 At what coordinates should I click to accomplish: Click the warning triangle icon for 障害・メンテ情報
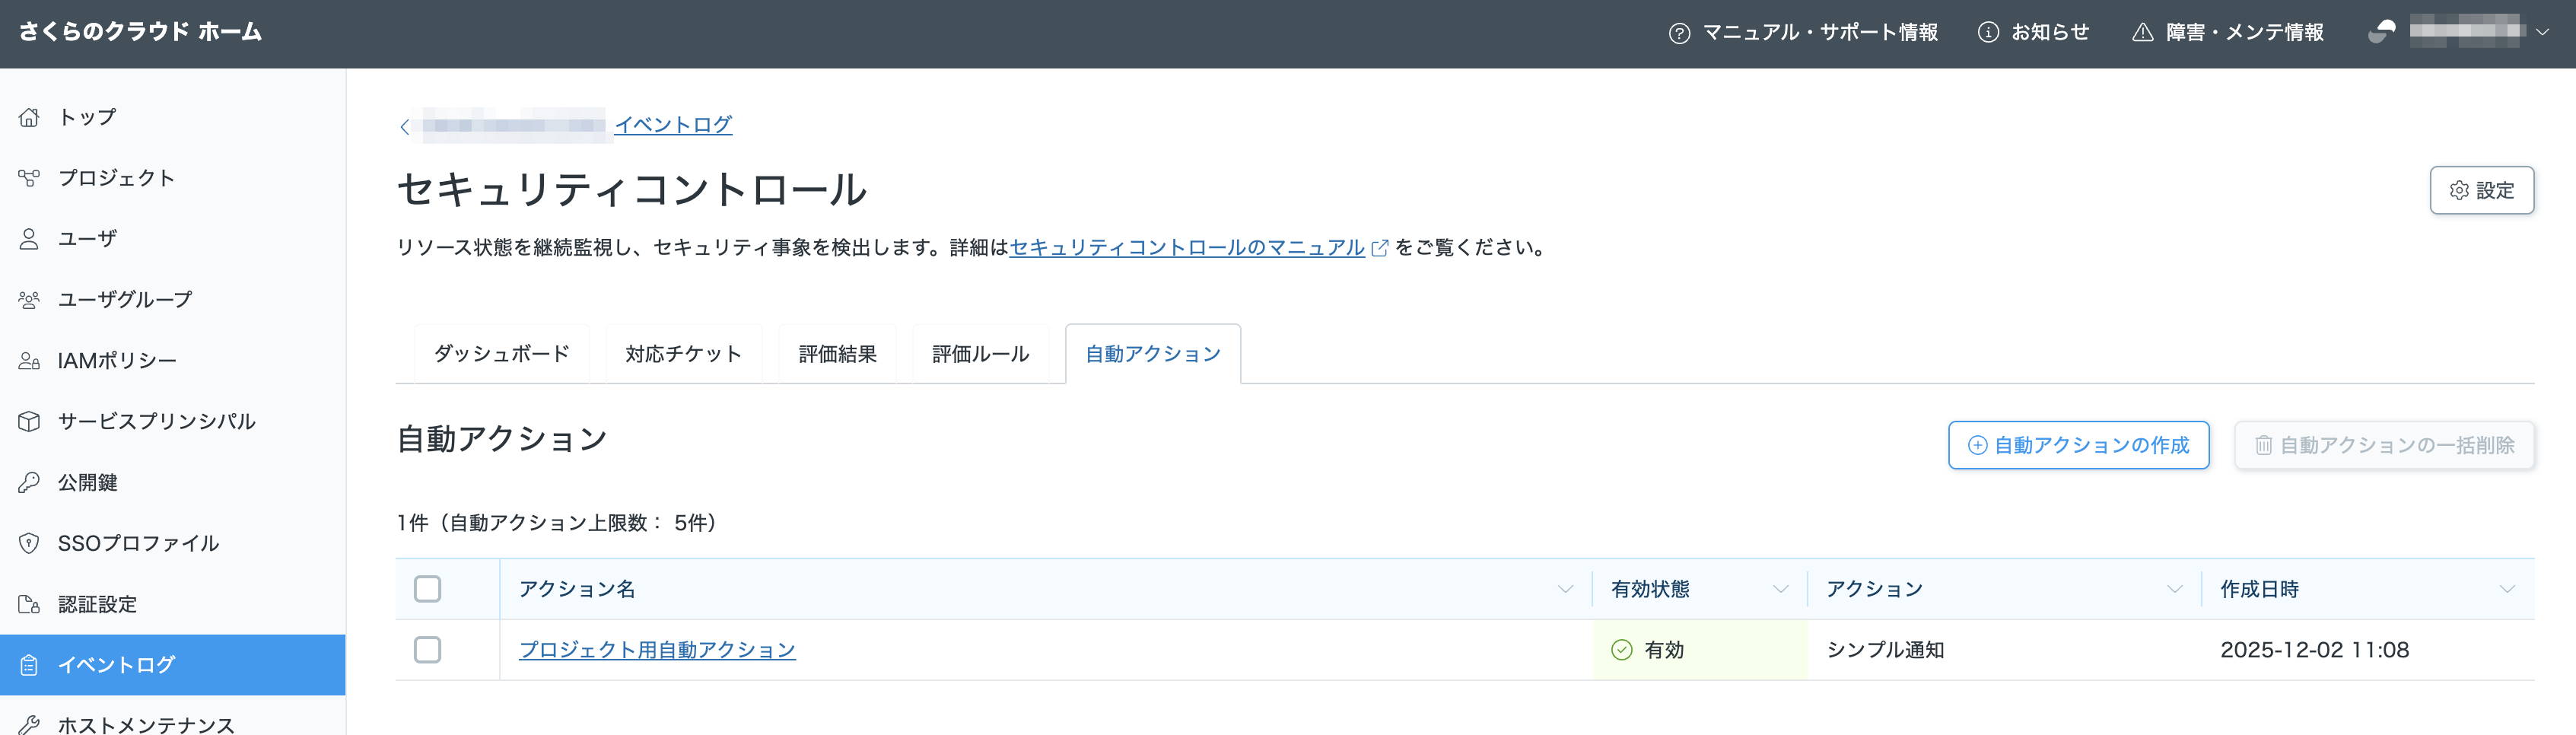pyautogui.click(x=2142, y=33)
